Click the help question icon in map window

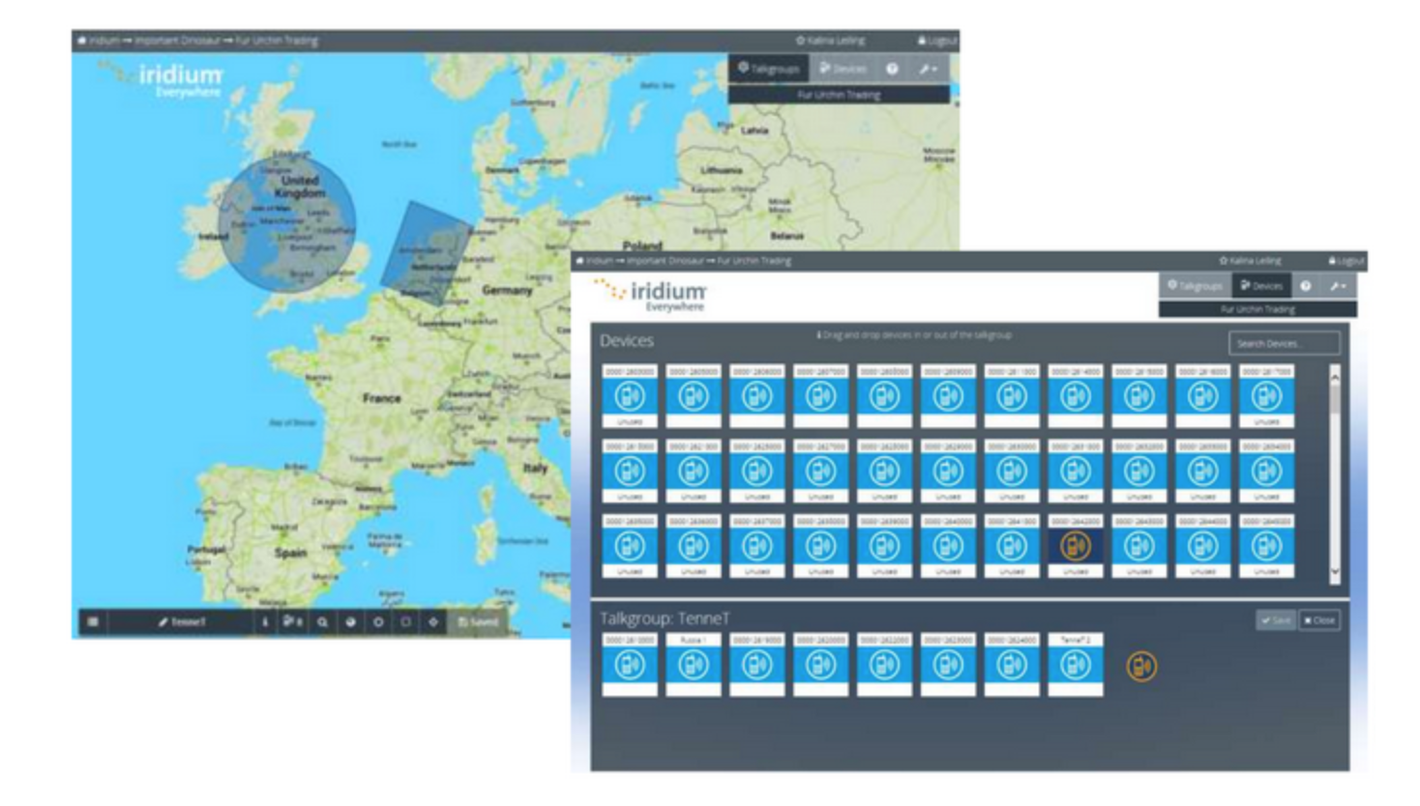click(x=892, y=69)
